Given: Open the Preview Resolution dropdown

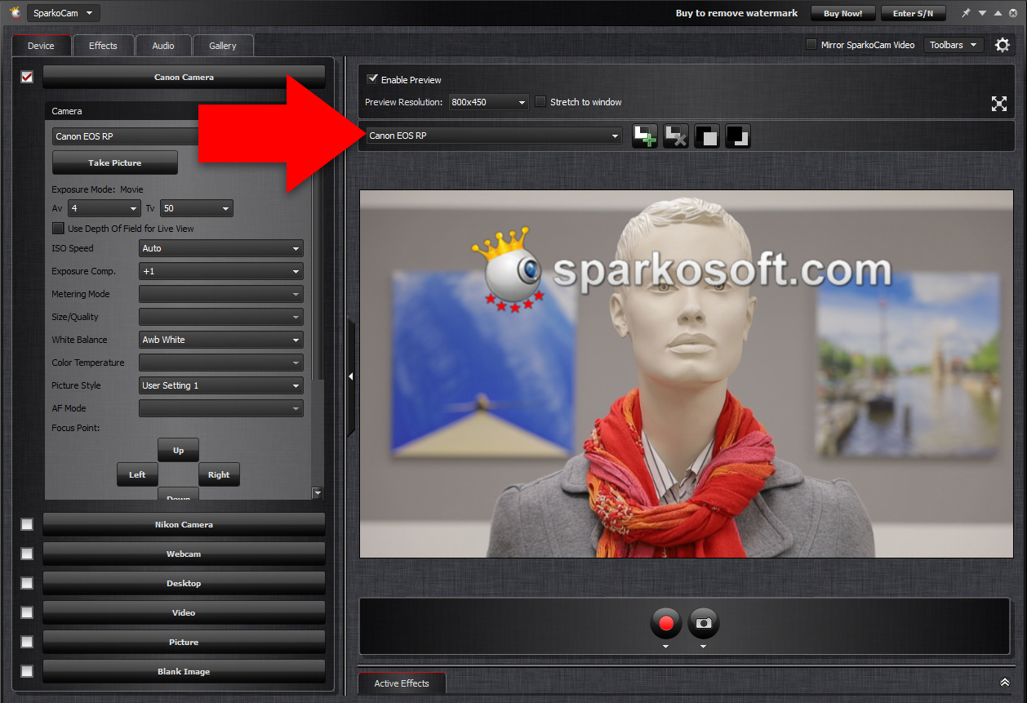Looking at the screenshot, I should [489, 102].
